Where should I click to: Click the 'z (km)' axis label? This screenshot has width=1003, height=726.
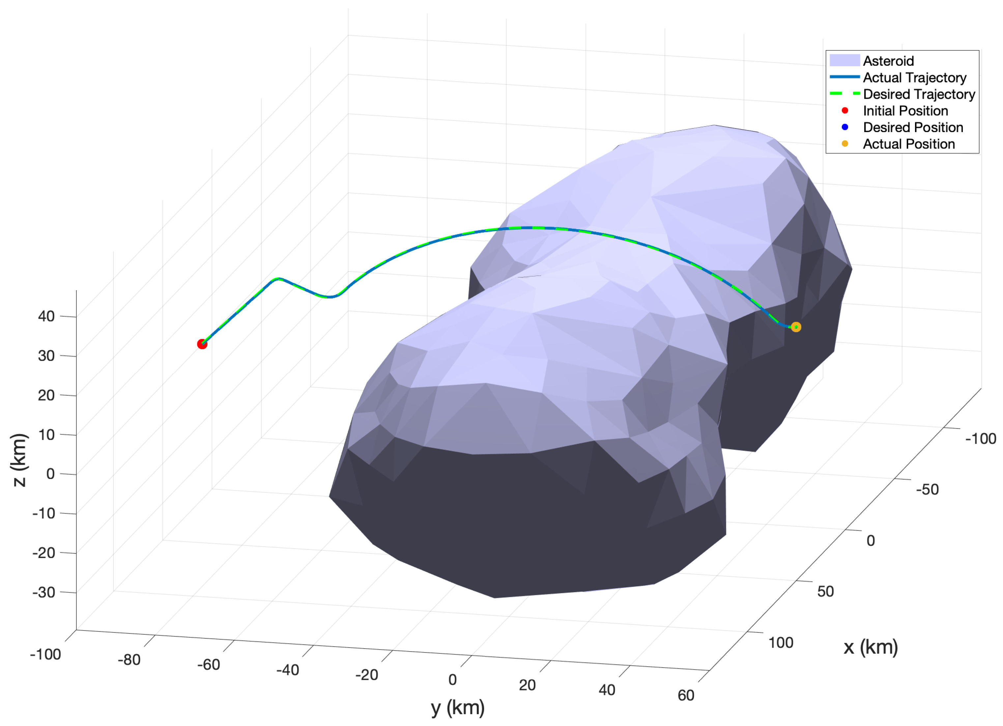point(20,460)
